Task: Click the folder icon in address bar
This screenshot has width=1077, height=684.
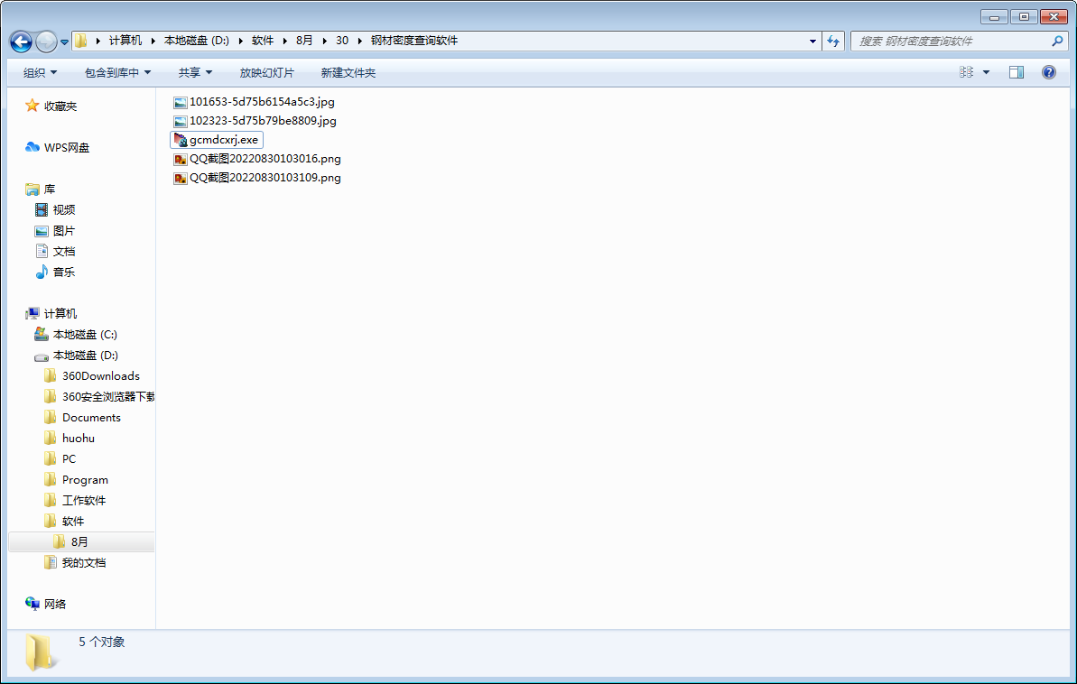Action: coord(81,42)
